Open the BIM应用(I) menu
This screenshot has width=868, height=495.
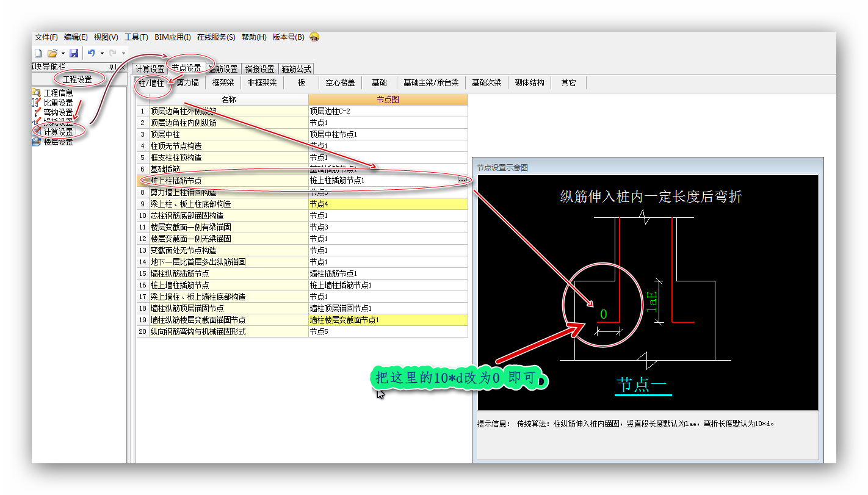(173, 37)
